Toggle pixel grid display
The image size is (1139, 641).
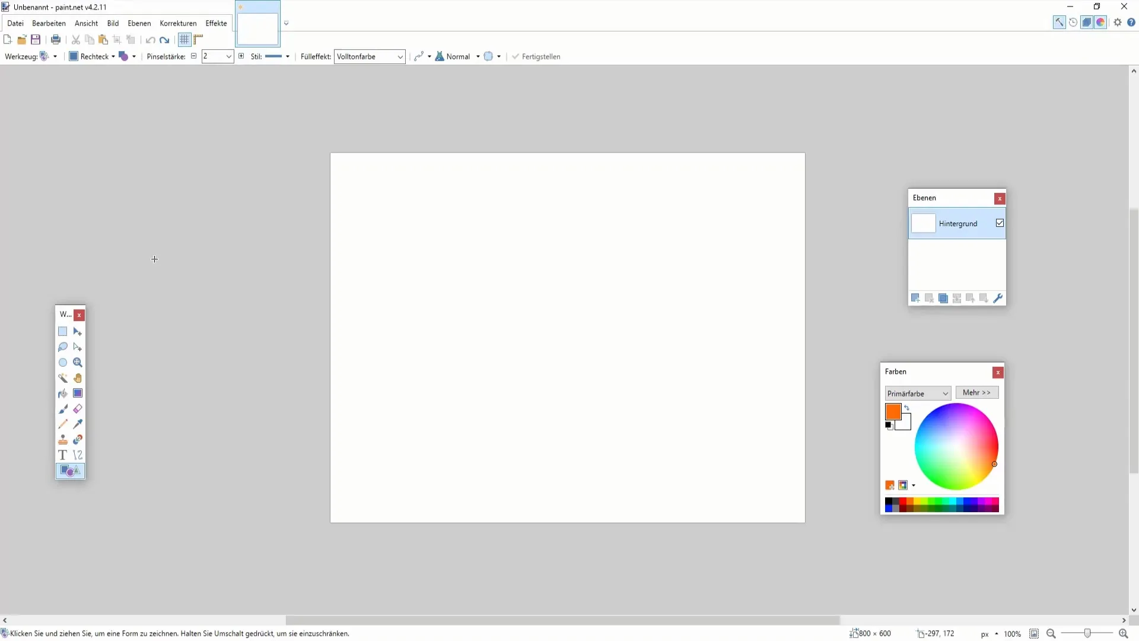(x=184, y=40)
